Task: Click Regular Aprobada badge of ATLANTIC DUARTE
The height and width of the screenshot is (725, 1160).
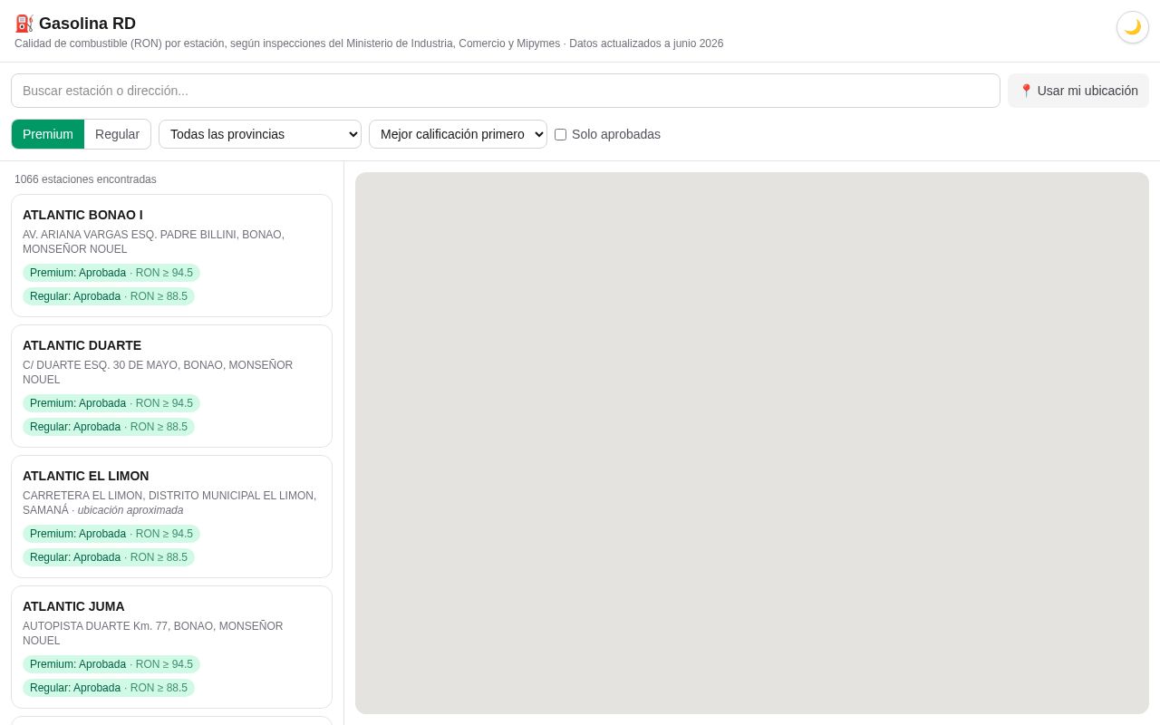Action: 109,427
